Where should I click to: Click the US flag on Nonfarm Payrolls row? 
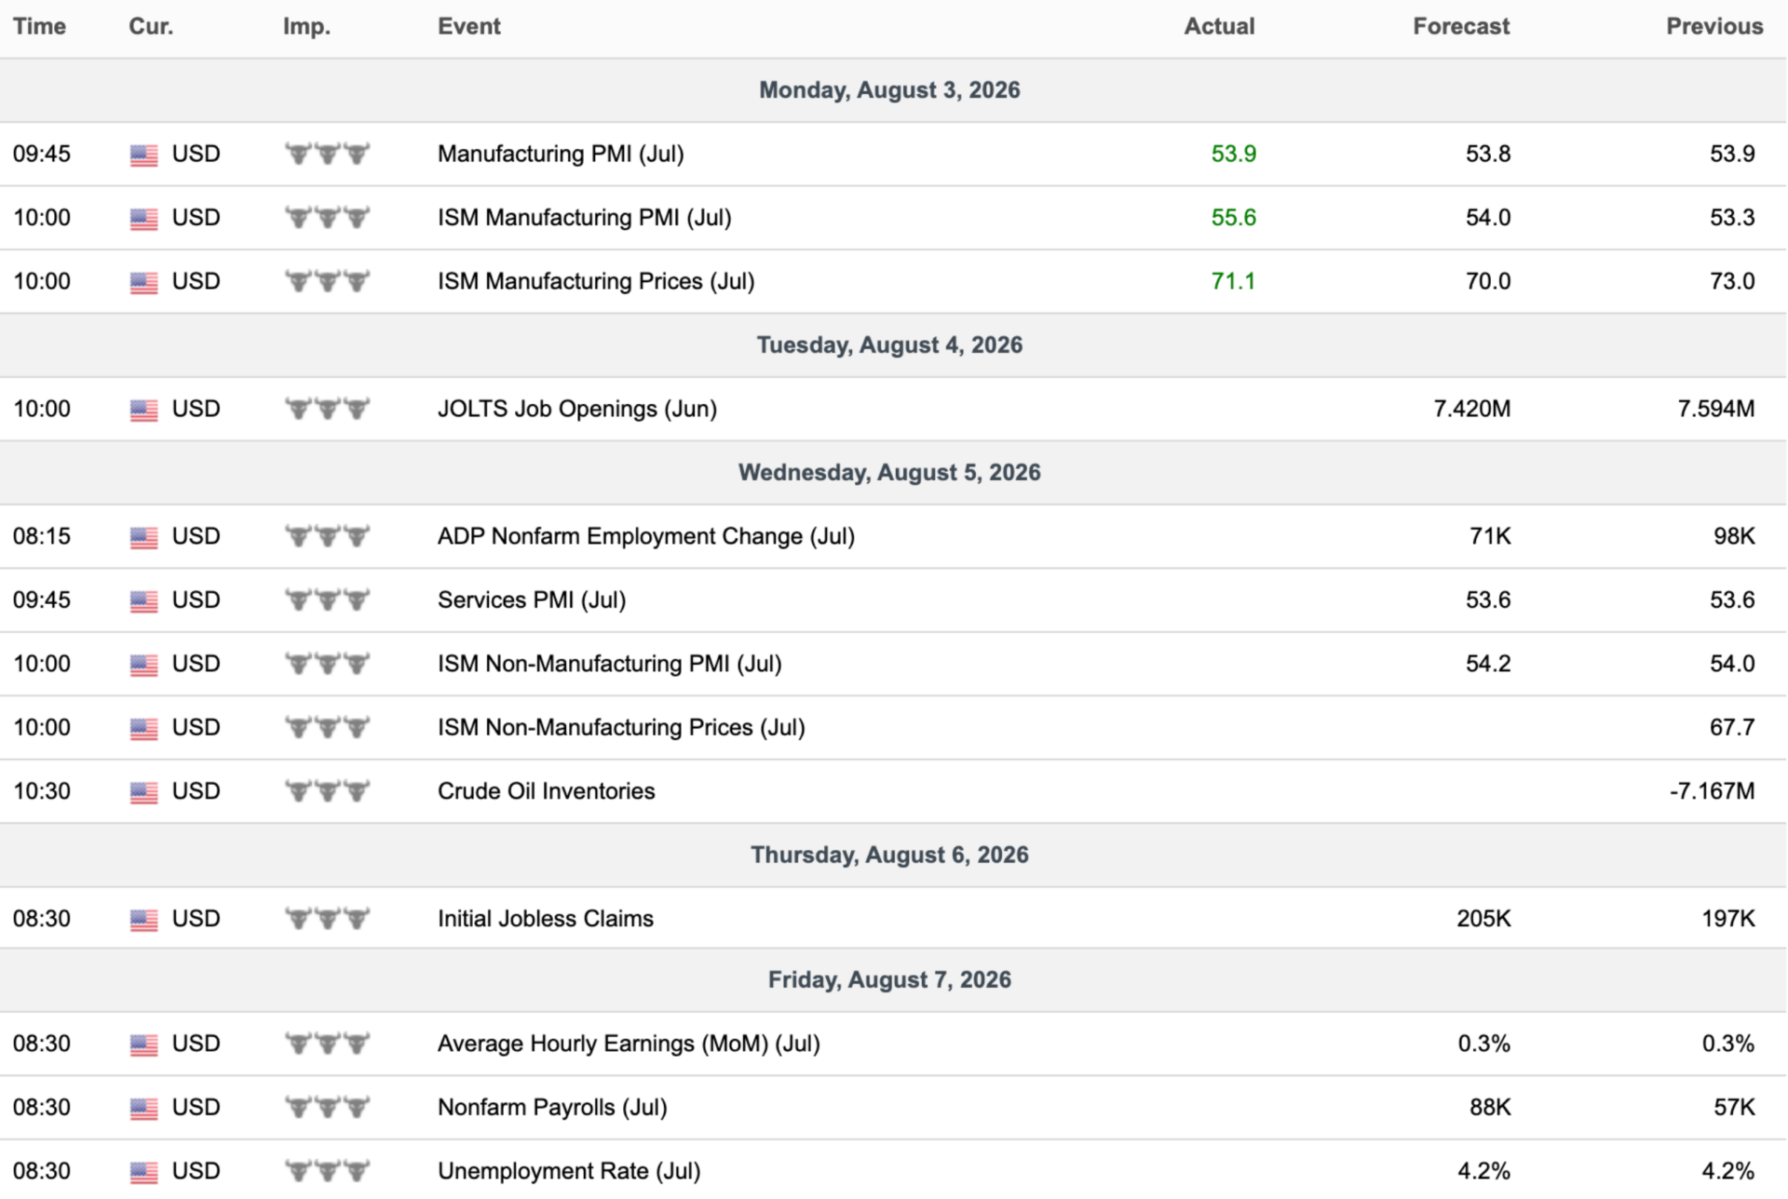point(143,1109)
